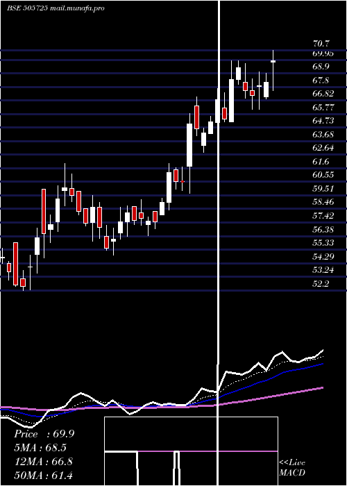
Task: Click the 53.24 price axis label
Action: pyautogui.click(x=323, y=269)
